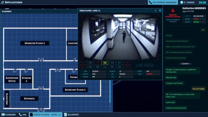The width and height of the screenshot is (208, 117).
Task: Click the 'I assume I can't knock.' message
Action: tap(174, 83)
